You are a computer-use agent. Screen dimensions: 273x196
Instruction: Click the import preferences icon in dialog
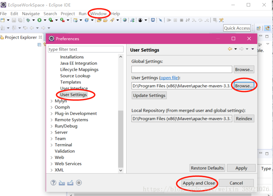tap(62, 183)
